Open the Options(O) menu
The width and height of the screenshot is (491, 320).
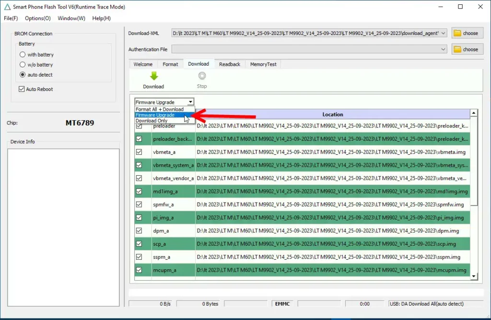pyautogui.click(x=37, y=18)
